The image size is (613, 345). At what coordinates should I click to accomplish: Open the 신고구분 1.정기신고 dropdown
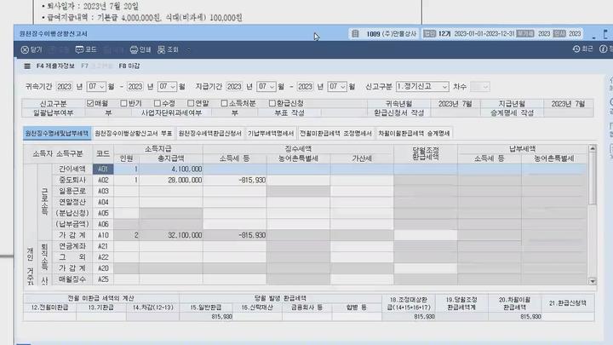(x=421, y=86)
